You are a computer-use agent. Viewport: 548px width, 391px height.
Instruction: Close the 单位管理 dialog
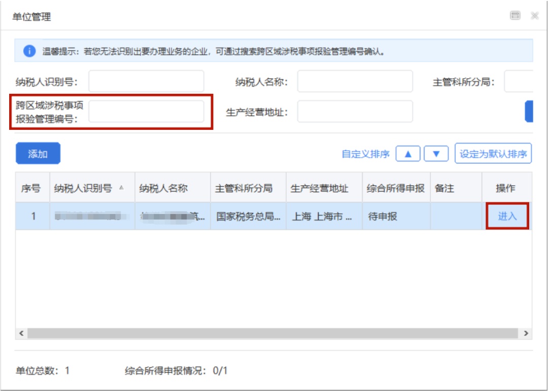click(x=535, y=15)
